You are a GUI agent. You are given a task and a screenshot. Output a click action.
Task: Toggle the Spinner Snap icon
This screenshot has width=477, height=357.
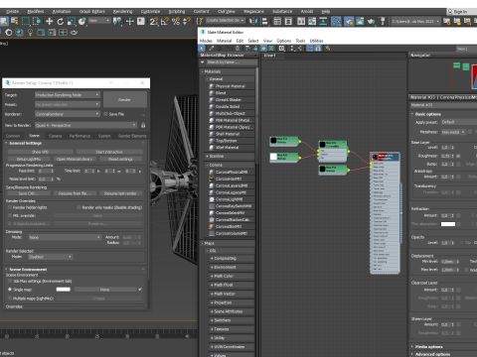pyautogui.click(x=187, y=22)
